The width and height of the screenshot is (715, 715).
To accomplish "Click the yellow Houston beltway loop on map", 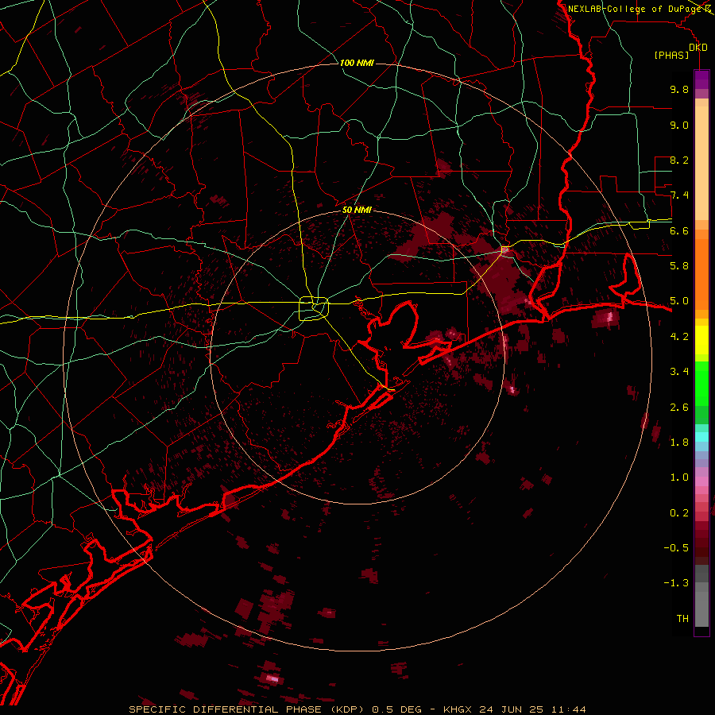I will click(x=314, y=309).
